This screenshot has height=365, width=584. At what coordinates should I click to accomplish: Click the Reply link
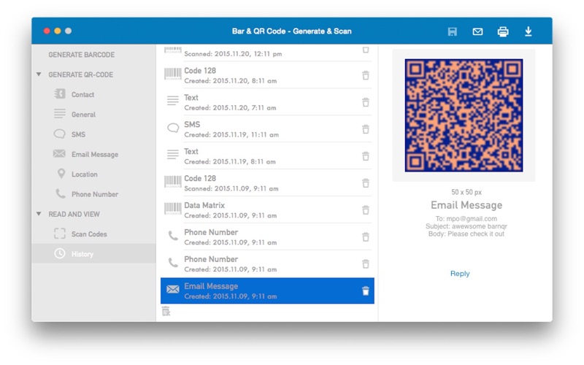tap(460, 273)
